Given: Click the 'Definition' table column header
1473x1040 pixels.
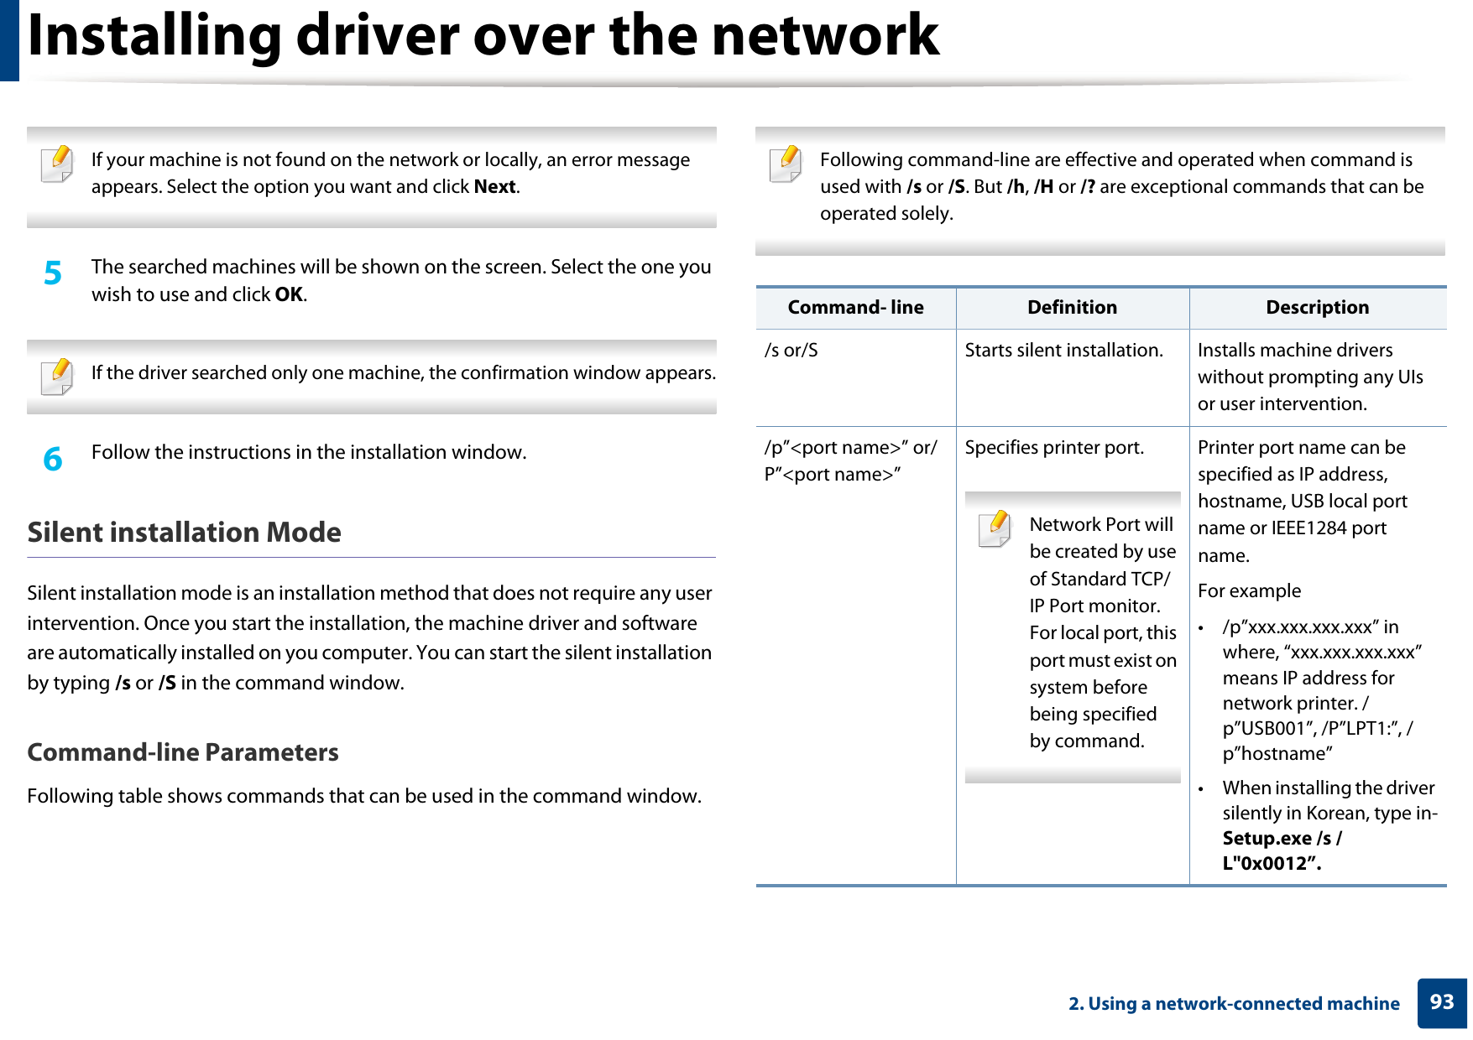Looking at the screenshot, I should 1072,308.
